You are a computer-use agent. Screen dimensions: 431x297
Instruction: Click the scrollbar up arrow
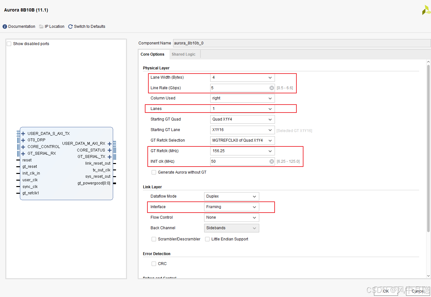(428, 62)
